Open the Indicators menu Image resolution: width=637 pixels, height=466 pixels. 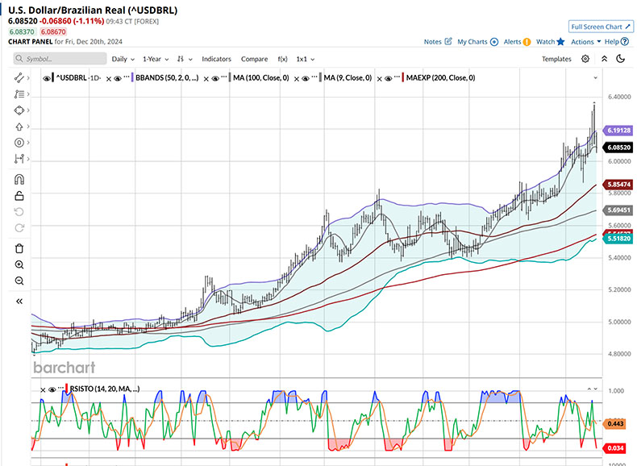[x=216, y=59]
